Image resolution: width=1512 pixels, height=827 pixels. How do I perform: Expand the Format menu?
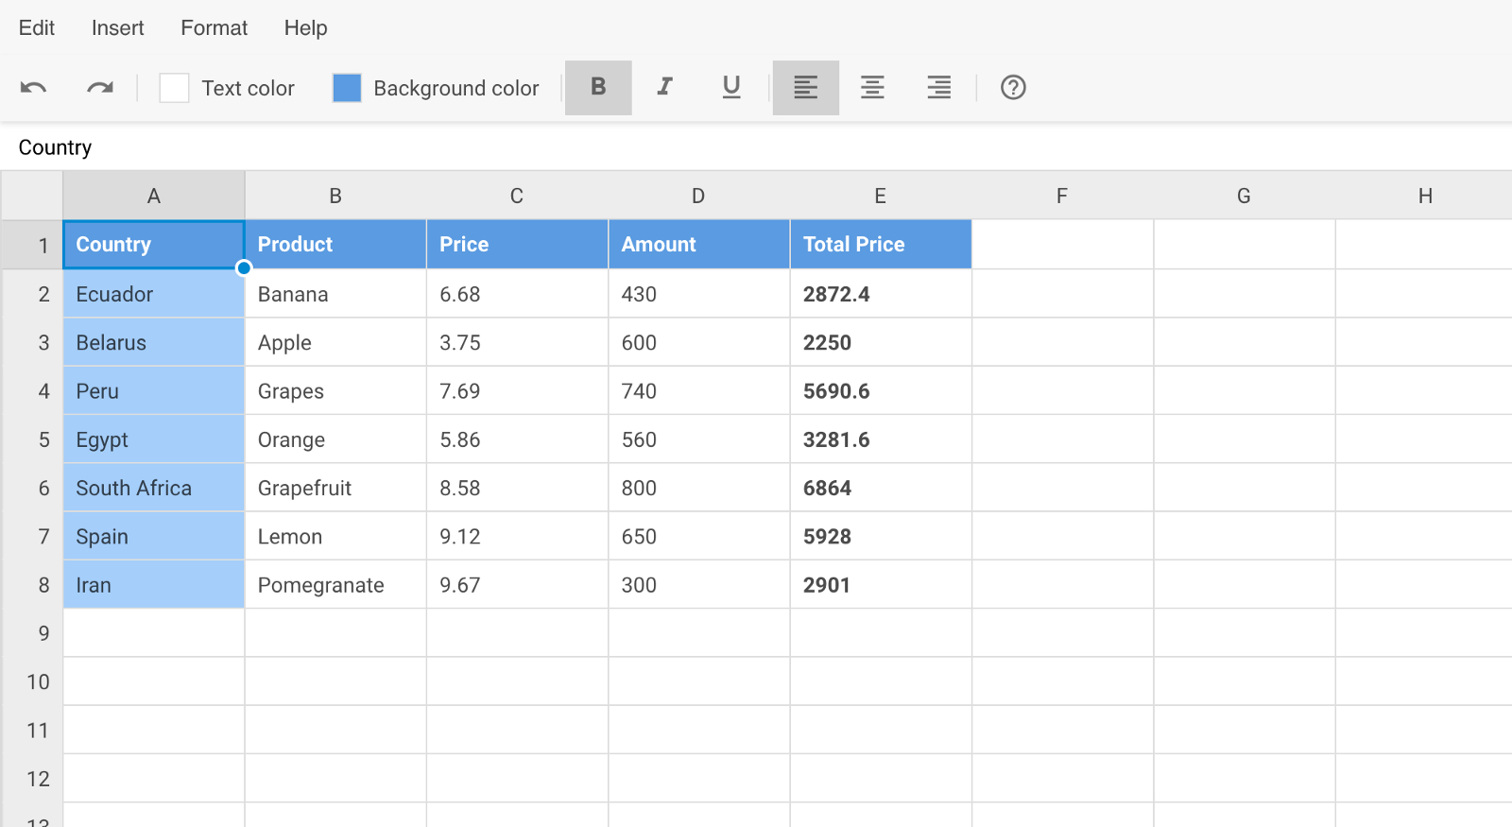(x=215, y=28)
